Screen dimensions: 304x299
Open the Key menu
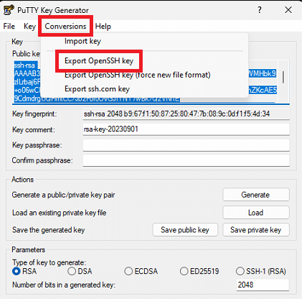(x=29, y=26)
